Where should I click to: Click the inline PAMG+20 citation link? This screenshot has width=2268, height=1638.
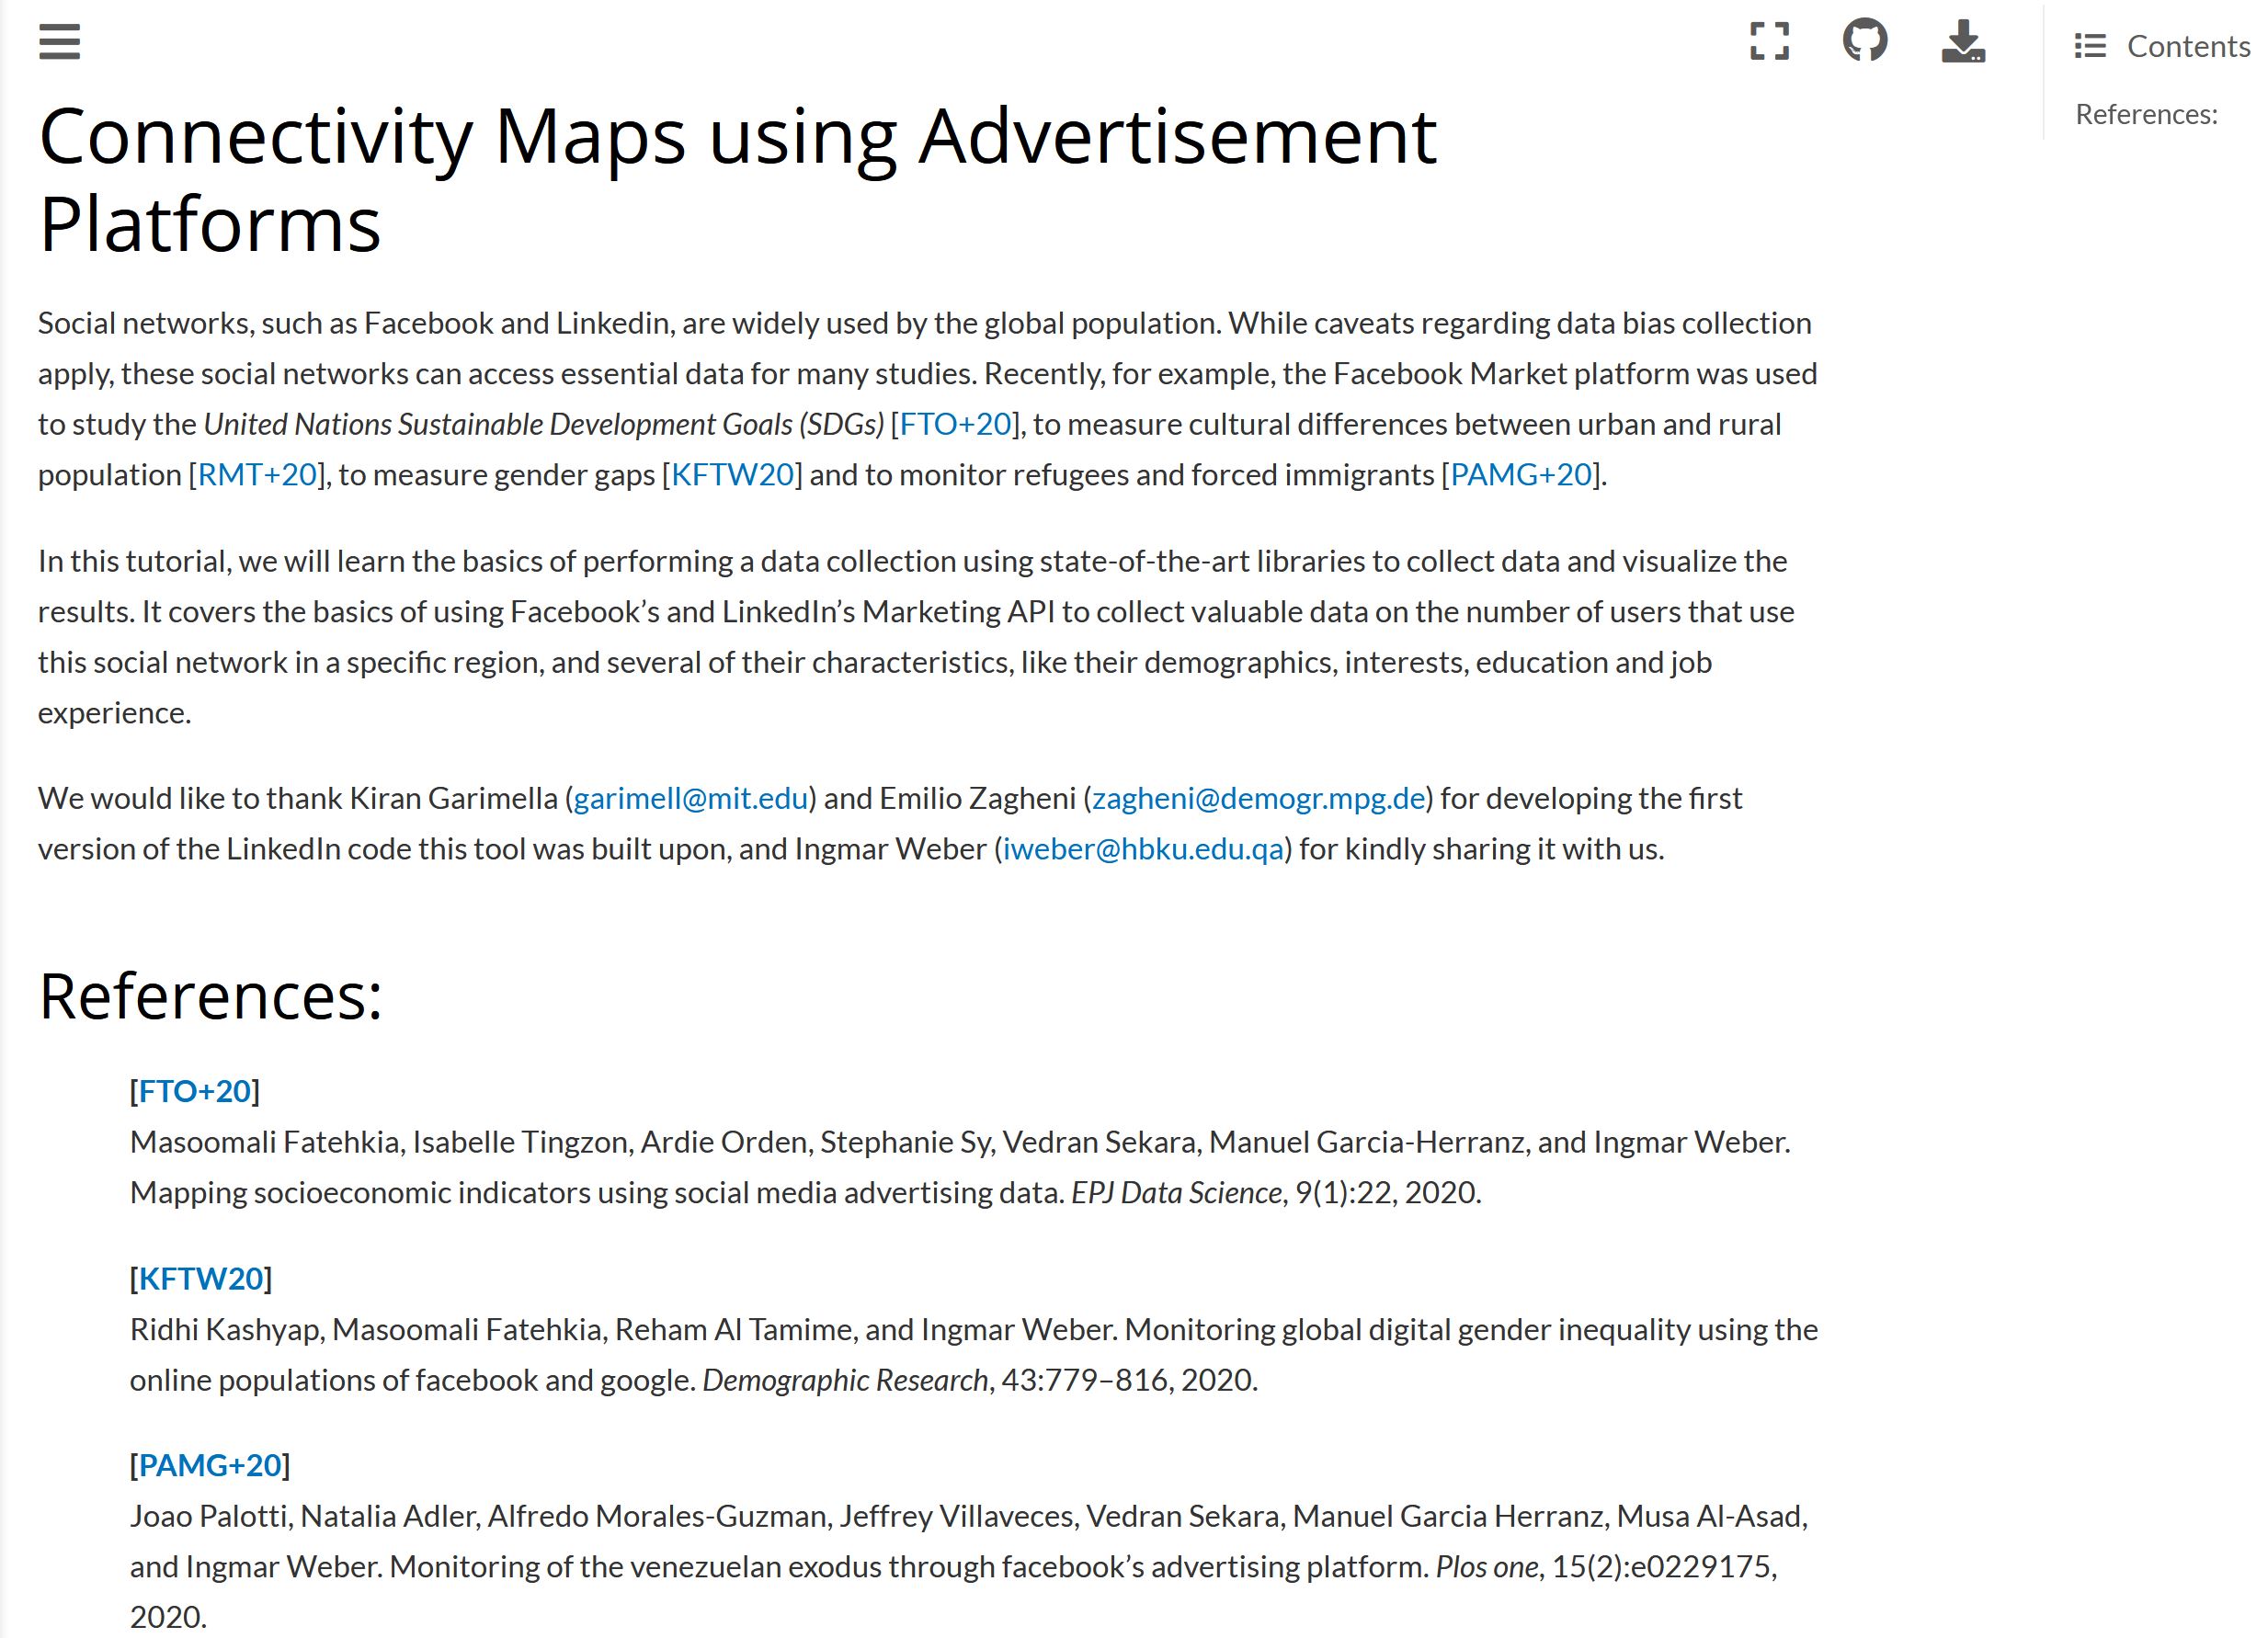coord(1520,475)
